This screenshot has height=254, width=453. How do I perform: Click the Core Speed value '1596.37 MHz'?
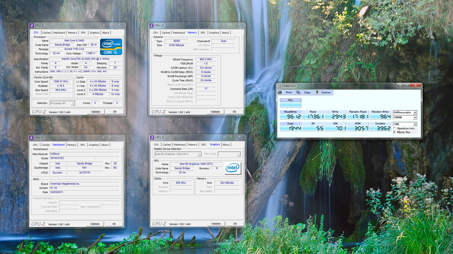(61, 82)
